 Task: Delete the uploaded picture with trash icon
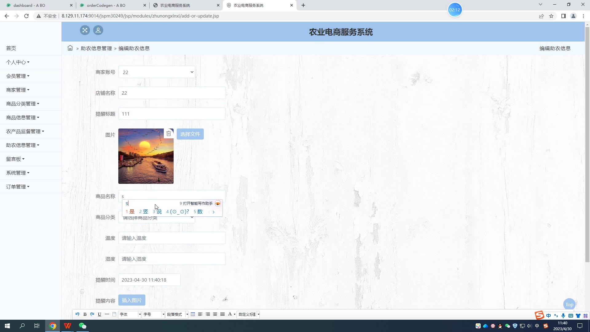point(169,133)
